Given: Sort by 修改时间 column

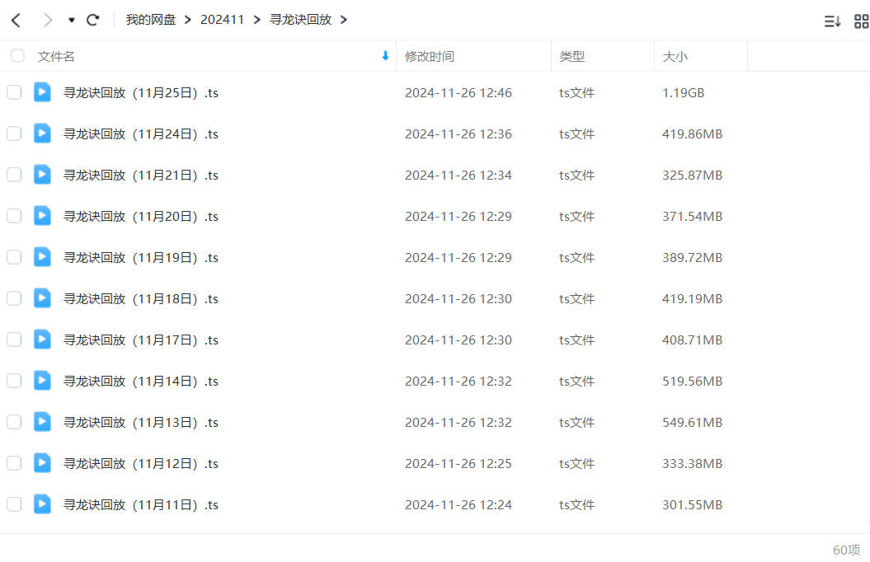Looking at the screenshot, I should [430, 57].
